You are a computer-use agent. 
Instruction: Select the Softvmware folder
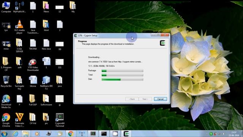click(x=46, y=100)
